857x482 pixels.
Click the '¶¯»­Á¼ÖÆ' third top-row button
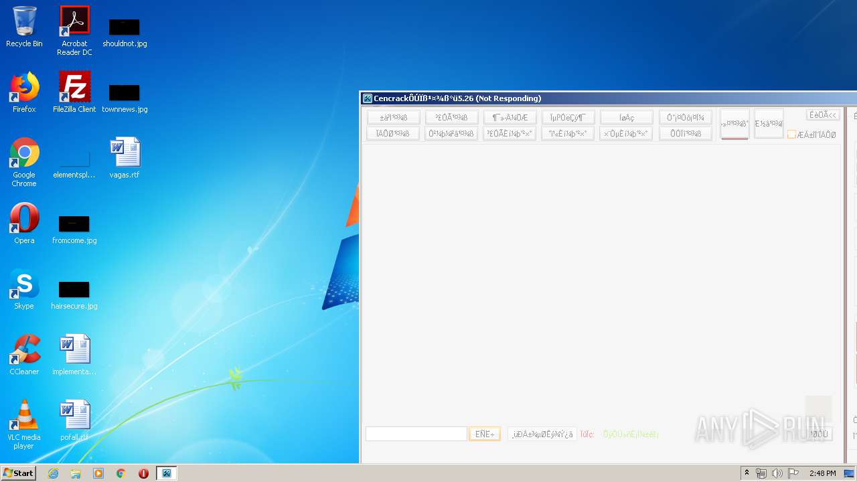pyautogui.click(x=510, y=117)
